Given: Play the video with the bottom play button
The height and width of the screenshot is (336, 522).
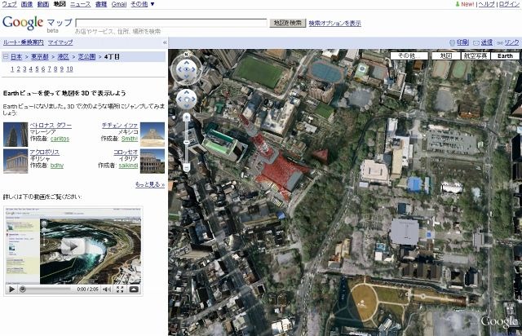Looking at the screenshot, I should (x=11, y=290).
